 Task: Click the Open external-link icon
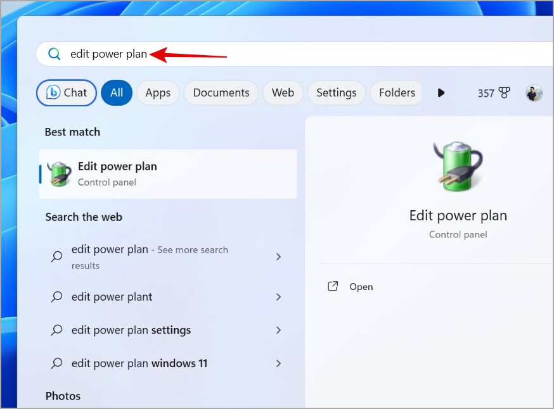click(x=333, y=286)
